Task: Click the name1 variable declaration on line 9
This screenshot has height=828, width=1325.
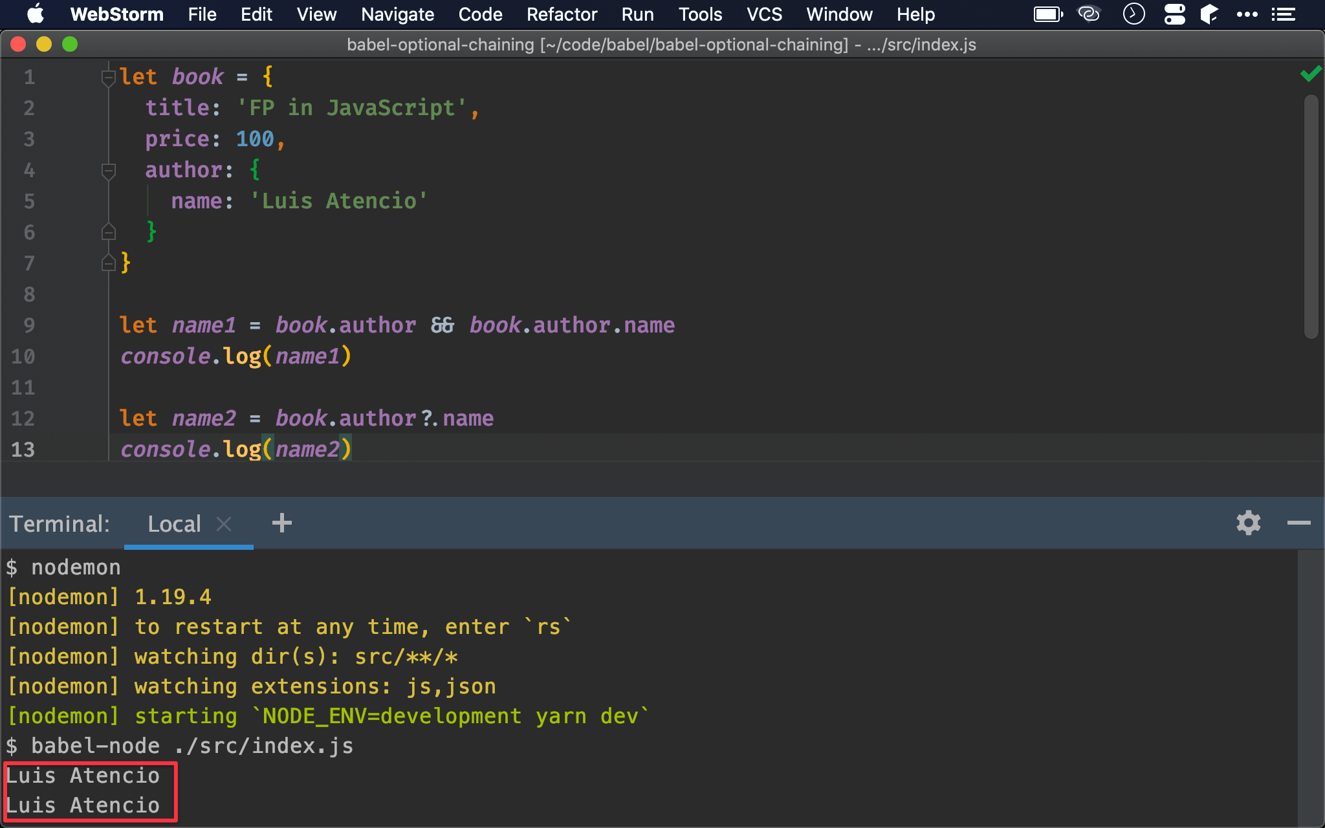Action: pos(204,325)
